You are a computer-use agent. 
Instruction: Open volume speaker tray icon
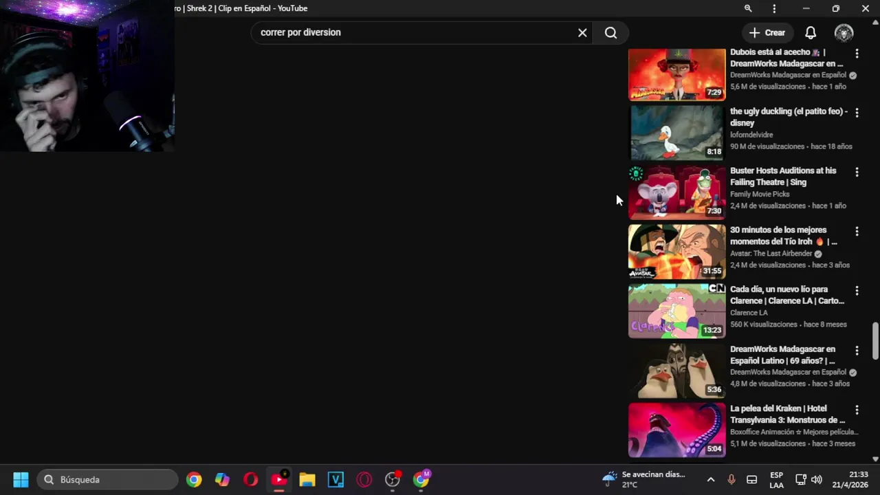coord(816,479)
